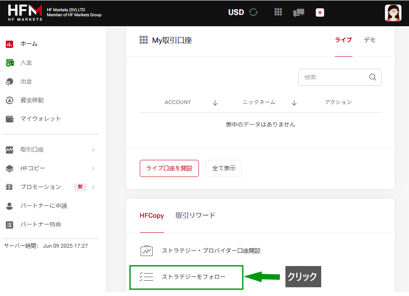Click the search magnifier icon
The image size is (409, 296).
(372, 77)
